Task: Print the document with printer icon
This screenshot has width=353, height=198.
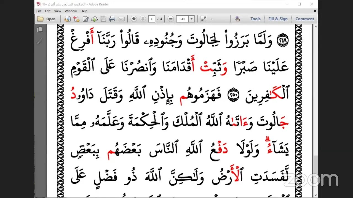Action: click(112, 19)
